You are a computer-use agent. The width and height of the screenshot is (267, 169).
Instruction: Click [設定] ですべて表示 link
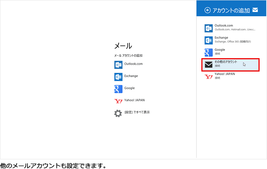point(137,112)
